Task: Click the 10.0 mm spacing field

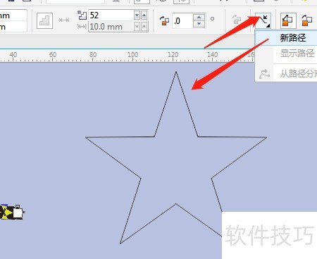Action: (111, 27)
